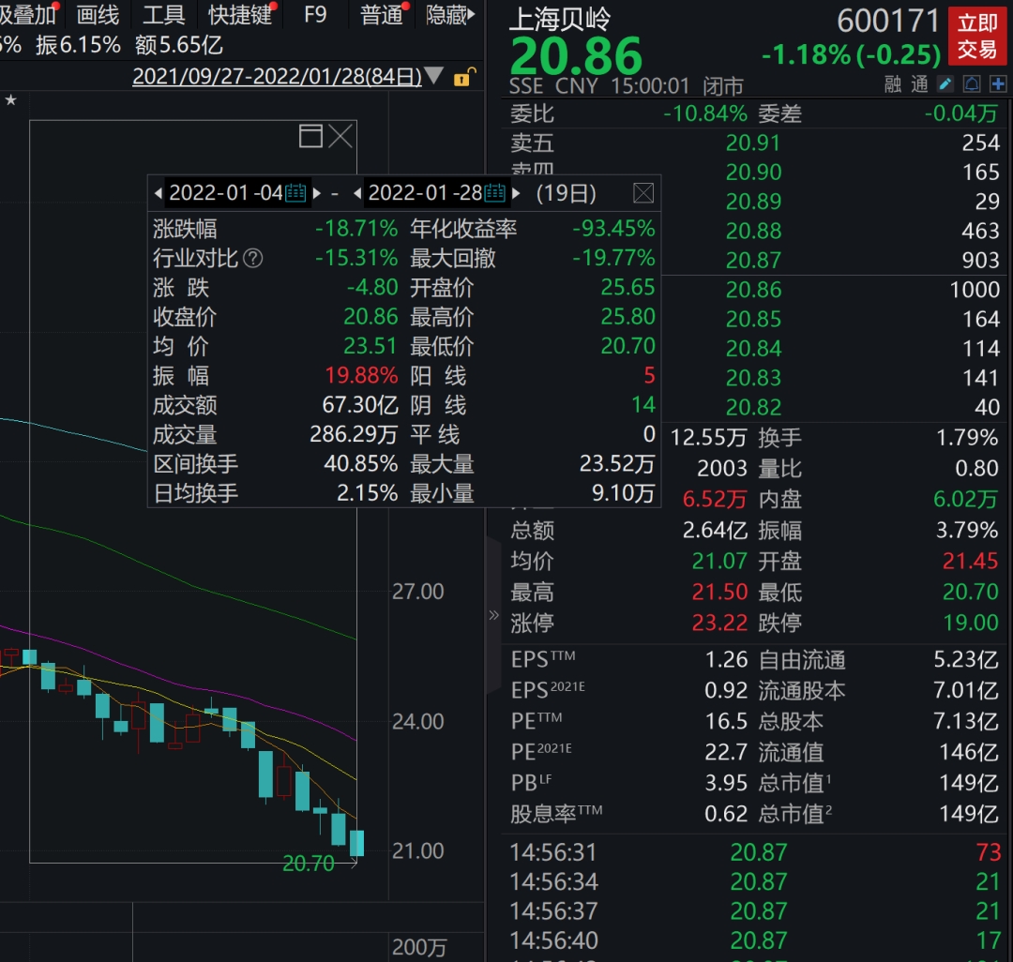Click the 立即交易 trade now button

(x=977, y=37)
